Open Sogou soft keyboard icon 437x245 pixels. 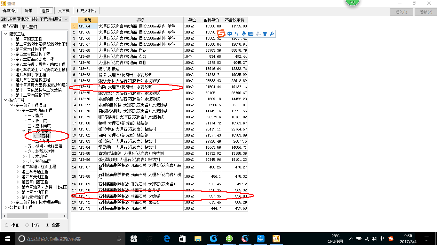(x=251, y=34)
